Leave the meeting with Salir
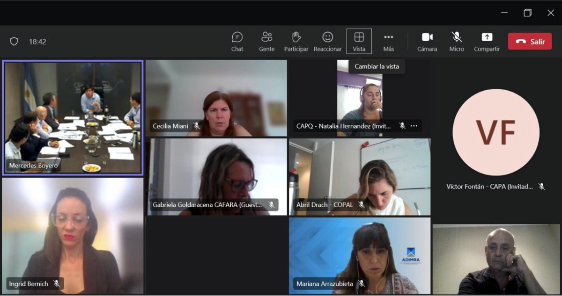Viewport: 562px width, 296px height. tap(530, 41)
